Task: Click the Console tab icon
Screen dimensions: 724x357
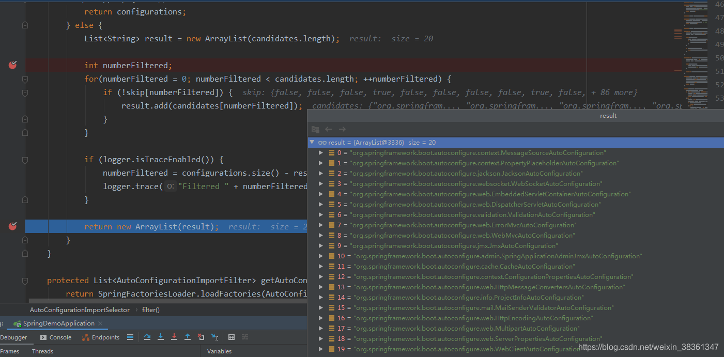Action: tap(43, 337)
